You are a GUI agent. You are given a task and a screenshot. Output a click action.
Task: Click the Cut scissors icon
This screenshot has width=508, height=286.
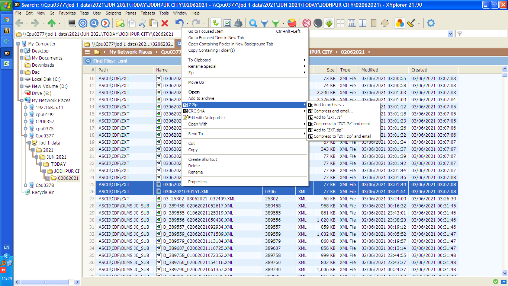point(142,23)
